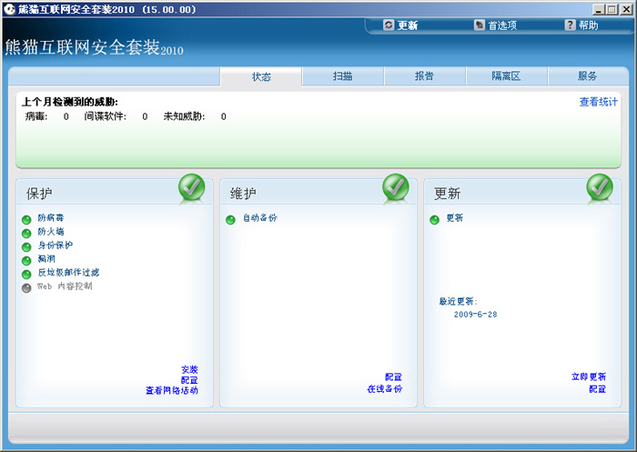Viewport: 637px width, 452px height.
Task: Click the 配置 link in 保护 panel
Action: tap(189, 380)
